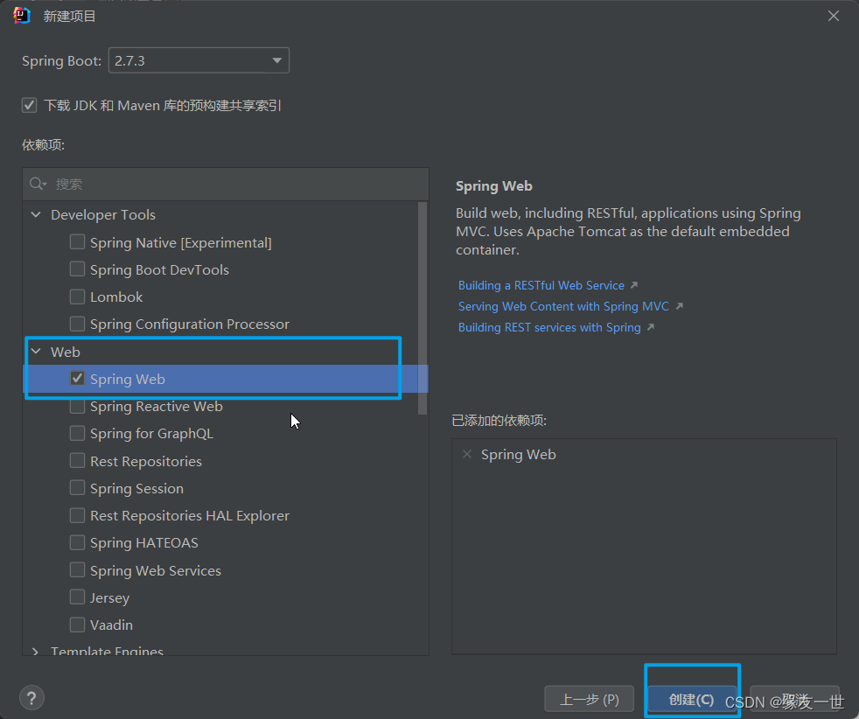The height and width of the screenshot is (719, 859).
Task: Collapse the Web group
Action: (36, 352)
